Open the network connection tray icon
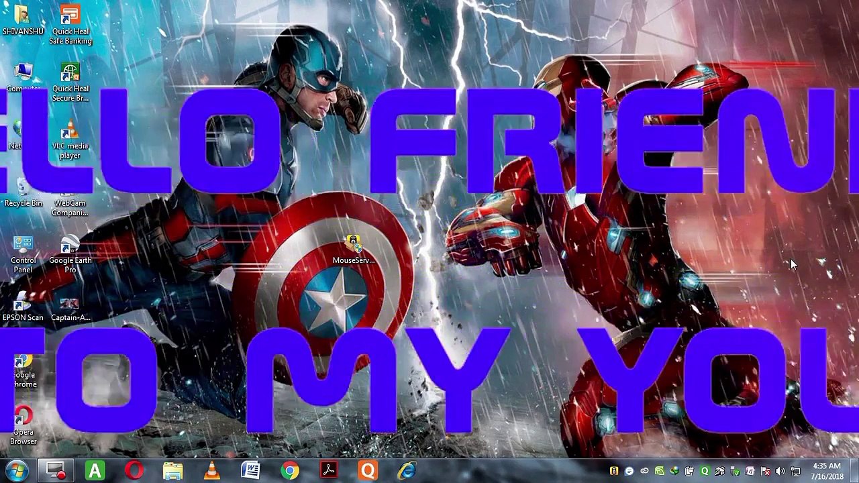The height and width of the screenshot is (483, 859). click(x=795, y=472)
